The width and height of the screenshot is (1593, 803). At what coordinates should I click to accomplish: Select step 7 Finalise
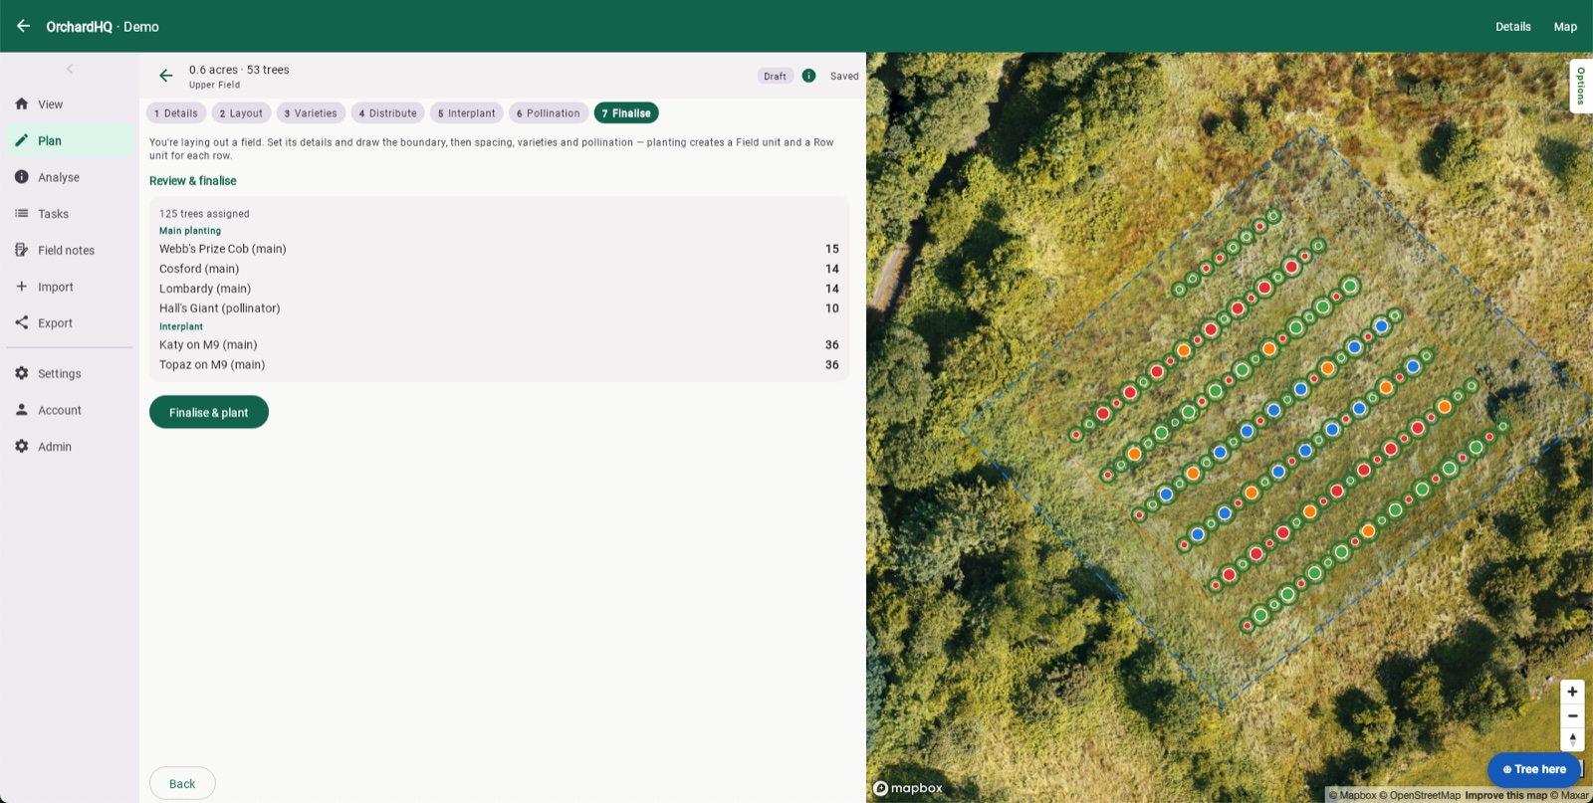[626, 113]
